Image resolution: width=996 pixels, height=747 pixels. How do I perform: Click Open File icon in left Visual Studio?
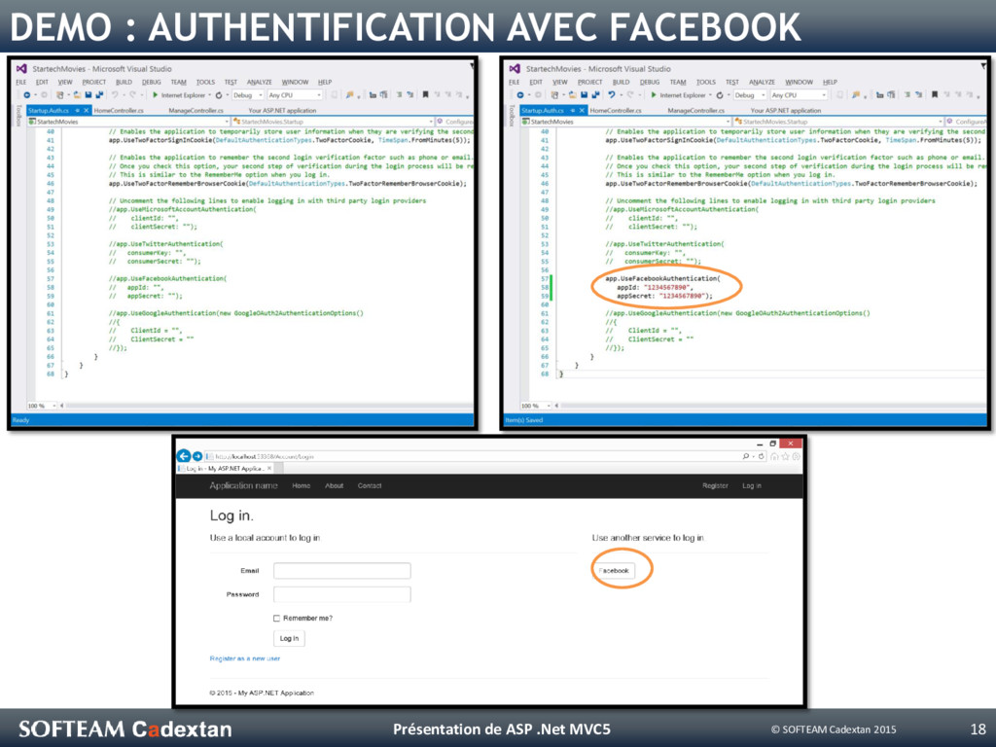tap(77, 95)
